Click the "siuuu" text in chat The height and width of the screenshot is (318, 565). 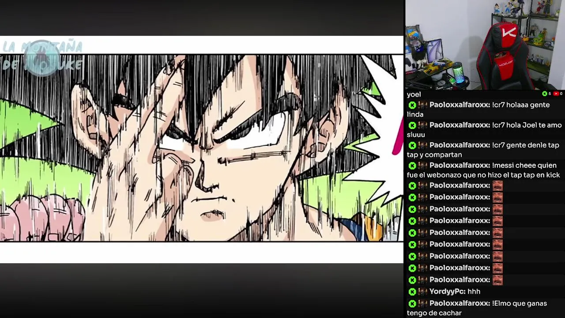[x=416, y=135]
